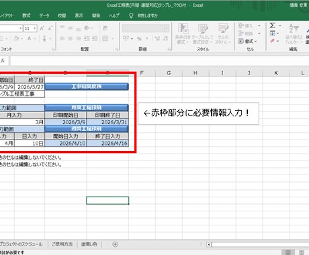Open the font group dialog launcher
This screenshot has width=309, height=255.
[53, 49]
